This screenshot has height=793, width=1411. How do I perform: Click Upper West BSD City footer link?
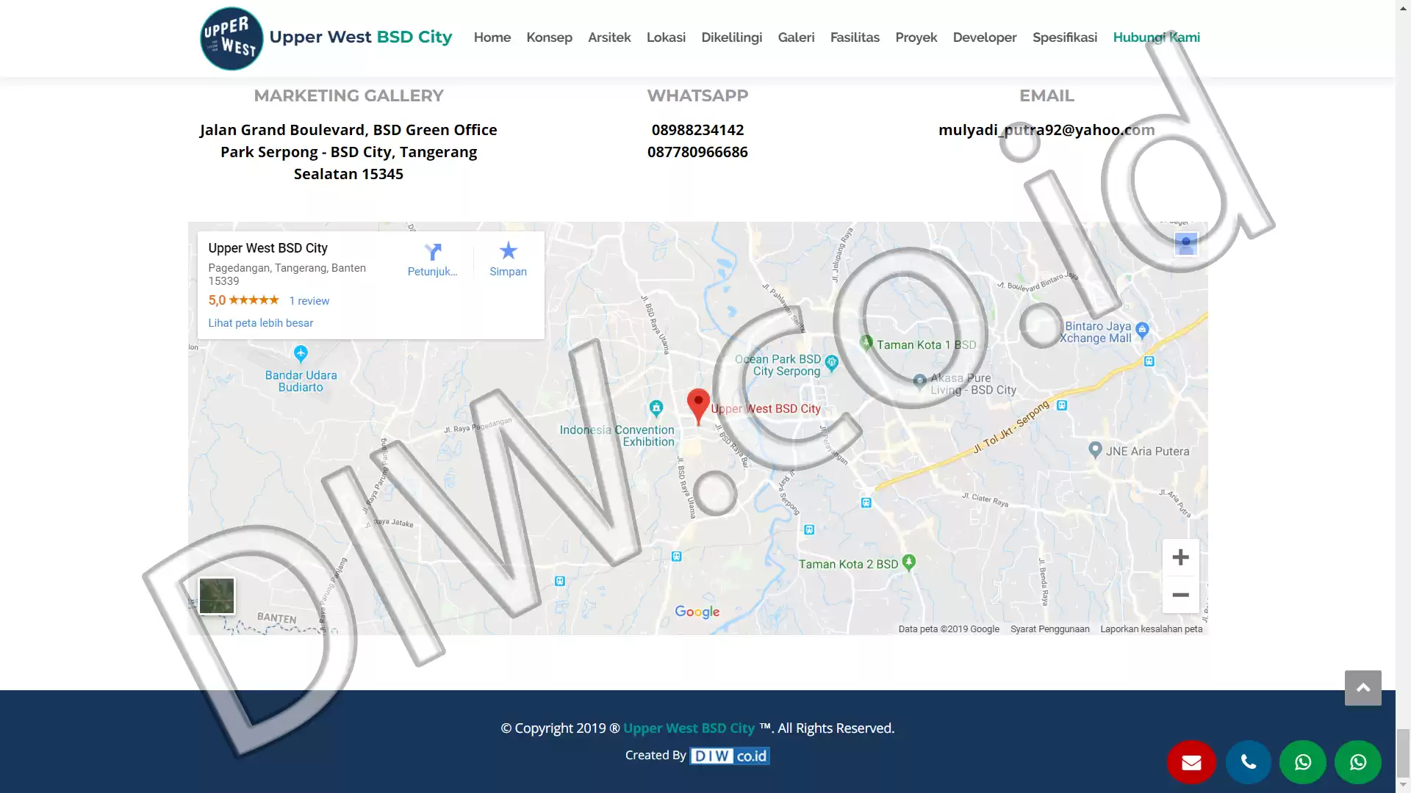click(689, 728)
